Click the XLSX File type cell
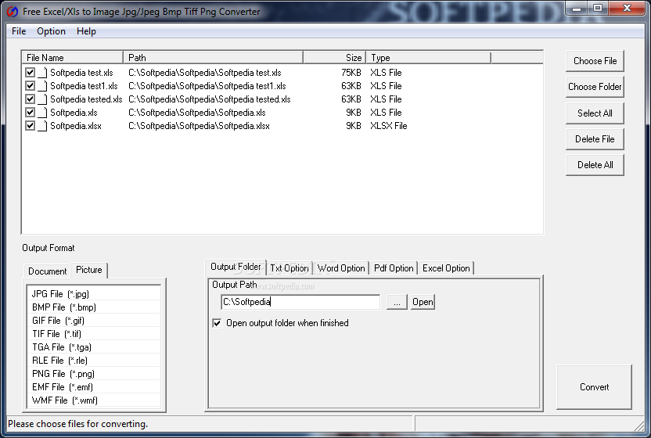Image resolution: width=651 pixels, height=438 pixels. tap(389, 126)
